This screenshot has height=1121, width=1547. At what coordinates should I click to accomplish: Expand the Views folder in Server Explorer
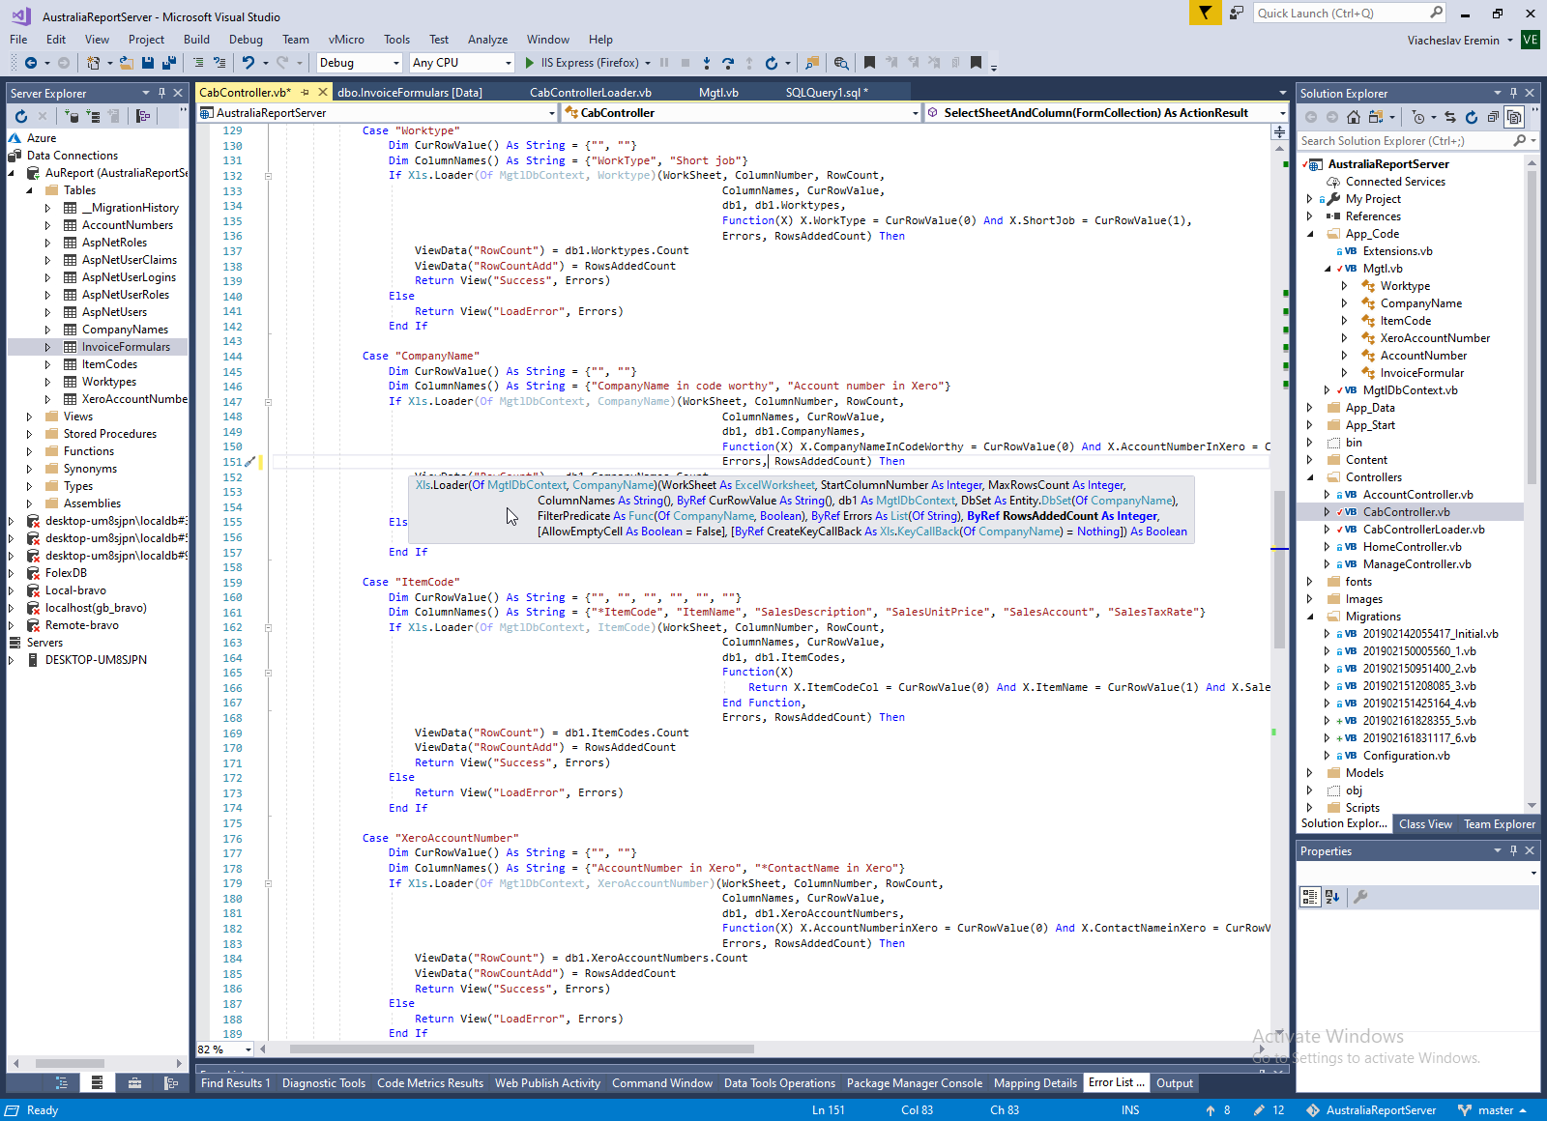click(x=29, y=417)
